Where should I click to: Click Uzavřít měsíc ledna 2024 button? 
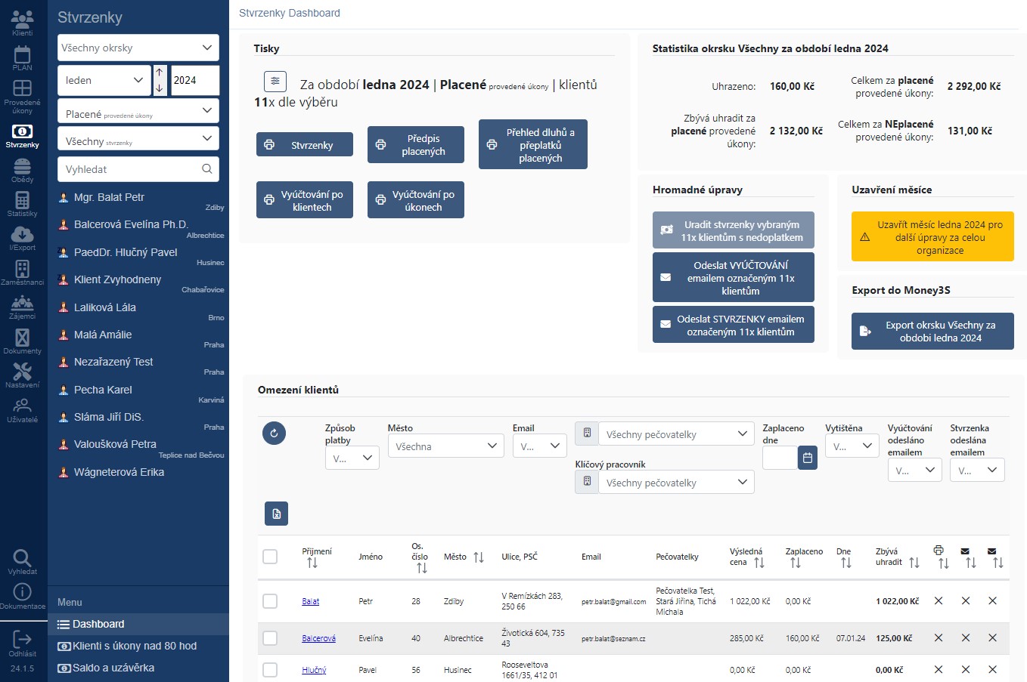tap(932, 236)
